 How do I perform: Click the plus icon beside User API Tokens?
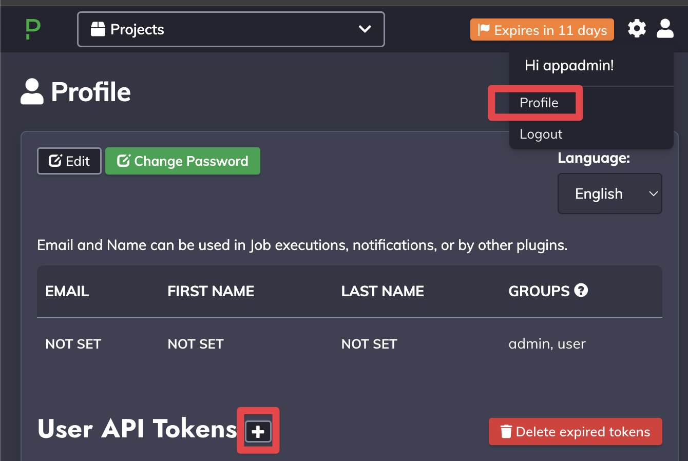point(258,431)
